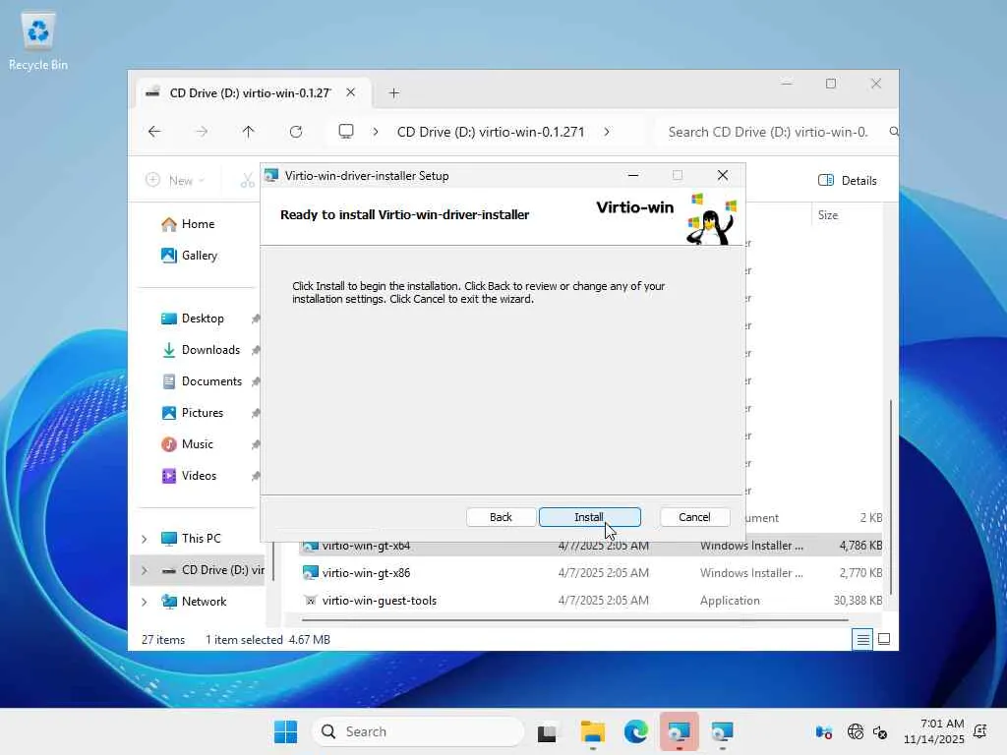Screen dimensions: 1007x755
Task: Unpin Documents using its pin icon
Action: [x=256, y=382]
